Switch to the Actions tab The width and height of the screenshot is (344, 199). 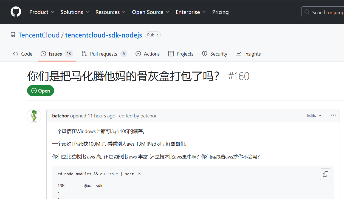tap(148, 54)
